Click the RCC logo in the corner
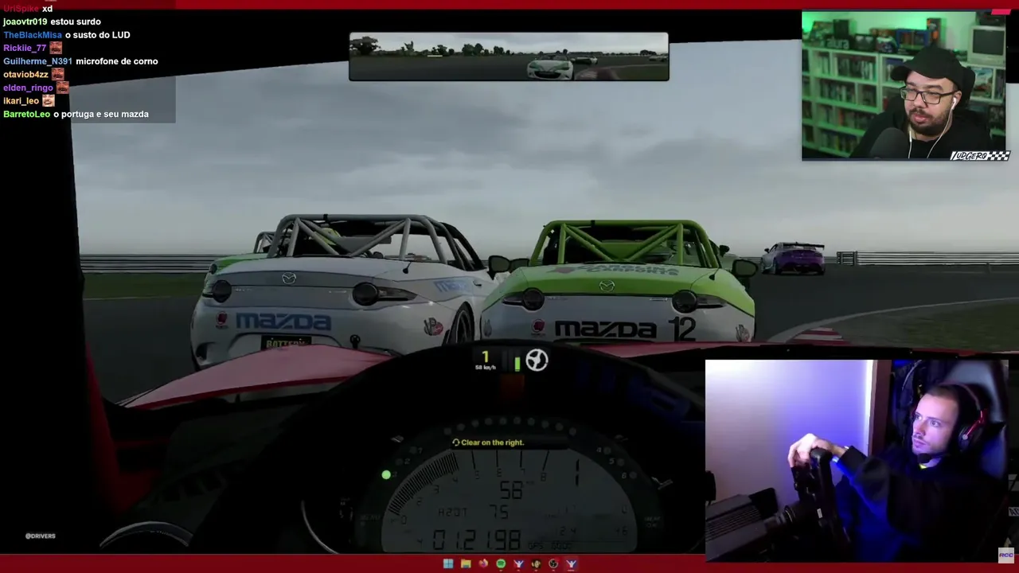 point(1006,555)
